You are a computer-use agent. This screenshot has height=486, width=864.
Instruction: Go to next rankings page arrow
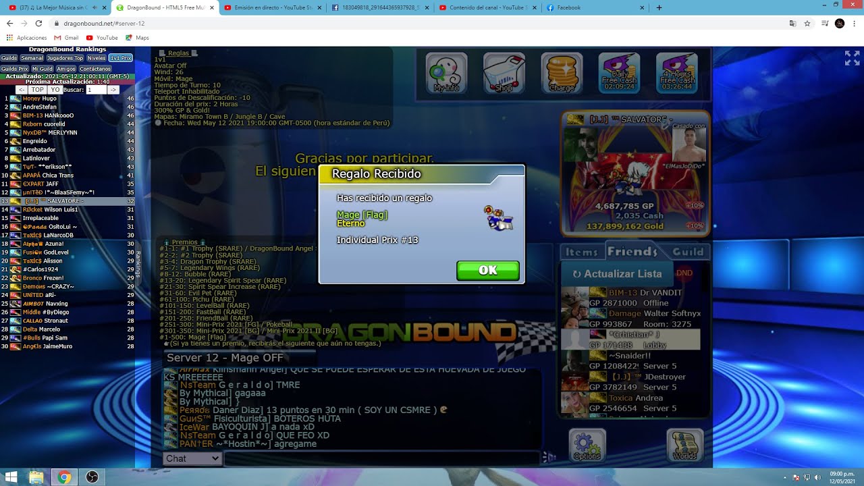(113, 90)
